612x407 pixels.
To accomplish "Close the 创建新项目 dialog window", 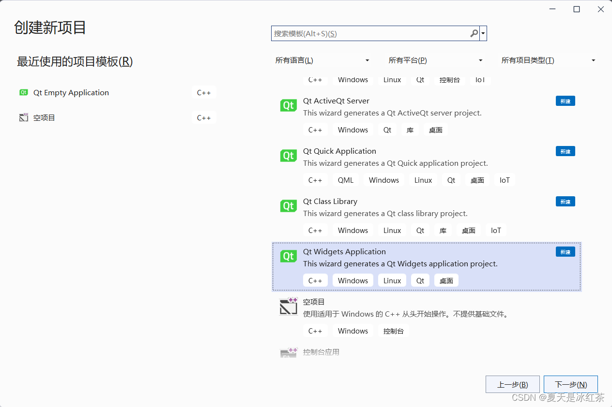I will pos(600,9).
